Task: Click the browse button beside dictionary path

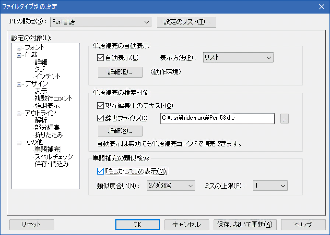Action: click(x=285, y=119)
